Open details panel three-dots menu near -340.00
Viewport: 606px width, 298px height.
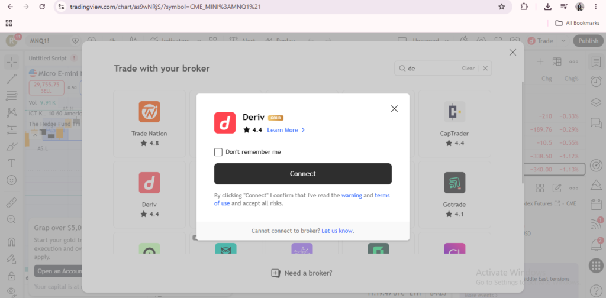tap(573, 188)
